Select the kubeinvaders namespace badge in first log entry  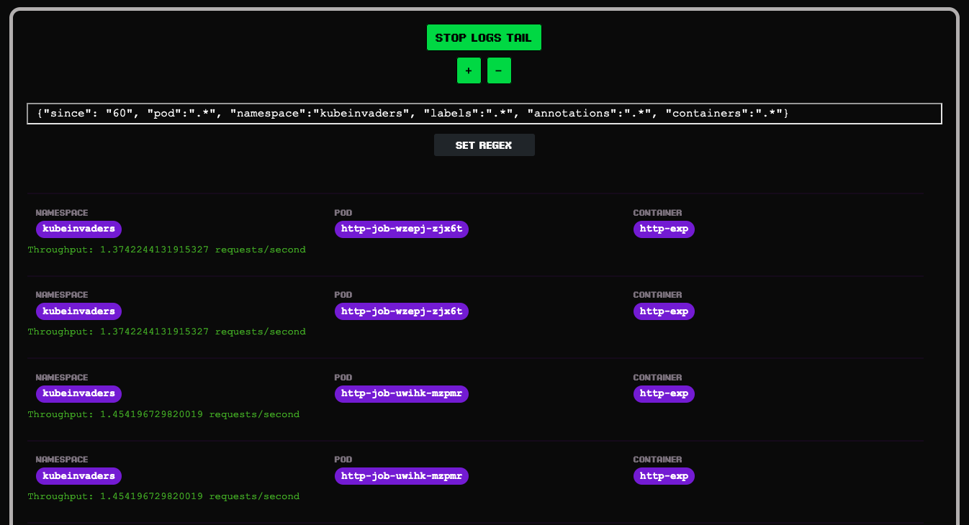78,229
